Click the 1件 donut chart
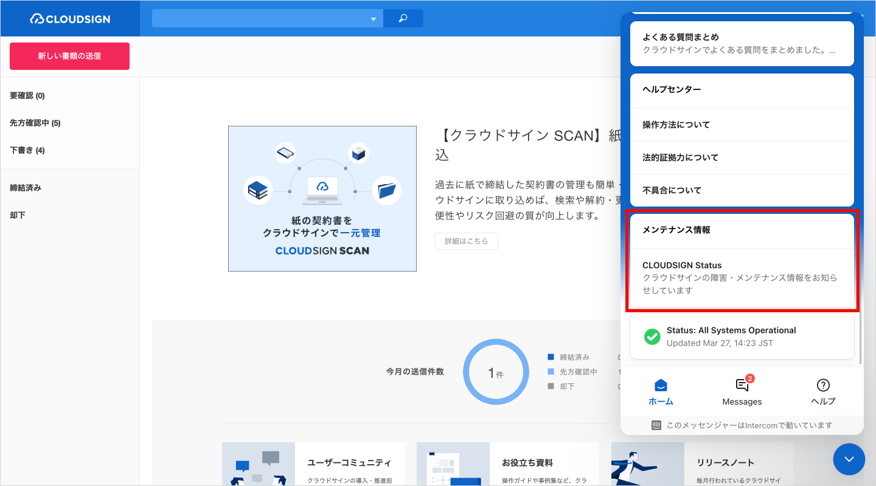This screenshot has width=876, height=486. coord(496,372)
